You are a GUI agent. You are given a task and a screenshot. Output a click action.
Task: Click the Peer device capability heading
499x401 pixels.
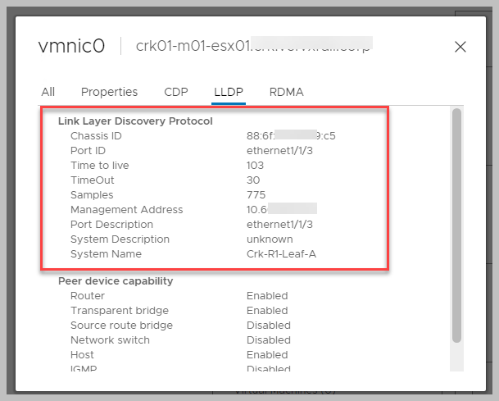(x=116, y=280)
